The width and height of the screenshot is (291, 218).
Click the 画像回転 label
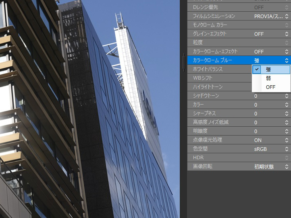pos(202,167)
